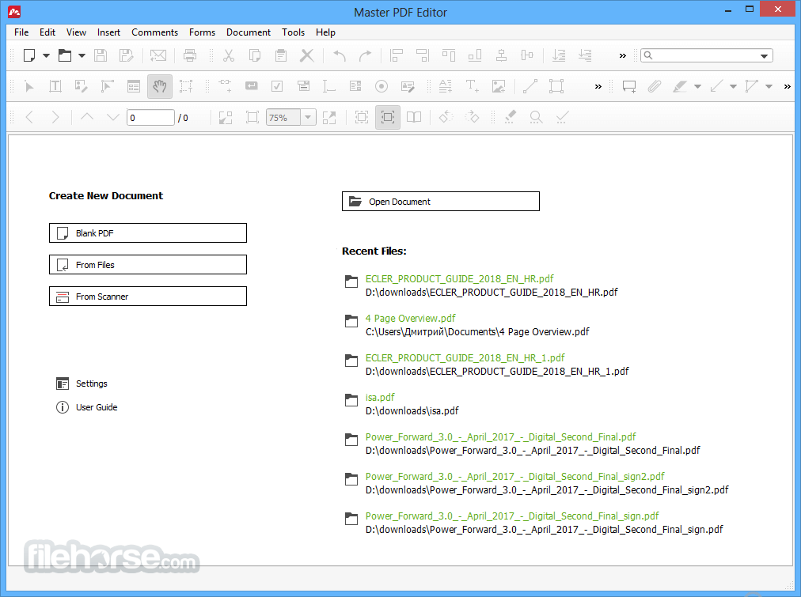801x597 pixels.
Task: Click the two-page Facing view icon
Action: point(414,117)
